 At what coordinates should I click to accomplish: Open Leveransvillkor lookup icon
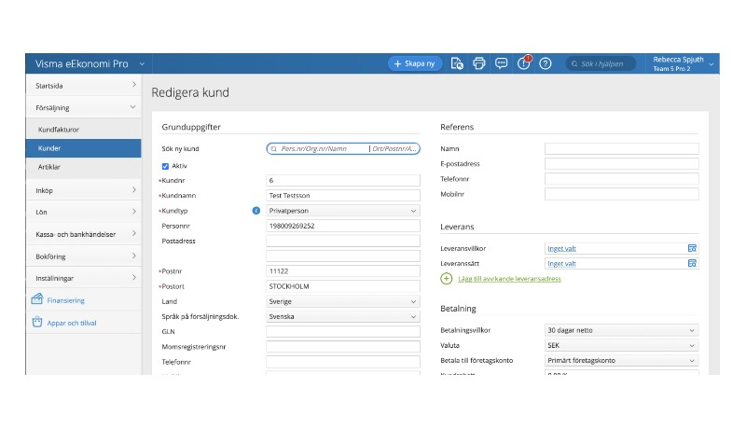click(x=692, y=248)
